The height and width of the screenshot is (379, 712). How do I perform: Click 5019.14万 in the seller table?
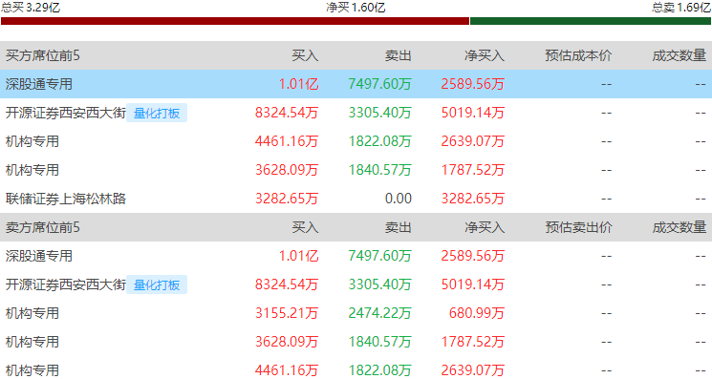(x=473, y=284)
